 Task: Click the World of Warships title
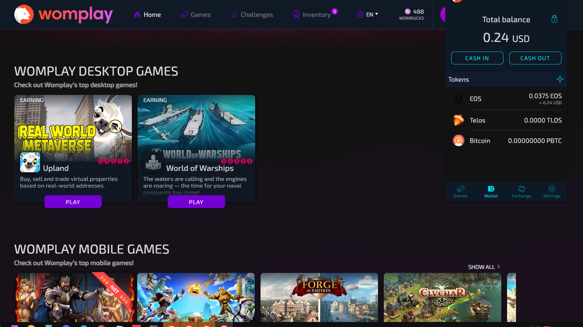[200, 168]
